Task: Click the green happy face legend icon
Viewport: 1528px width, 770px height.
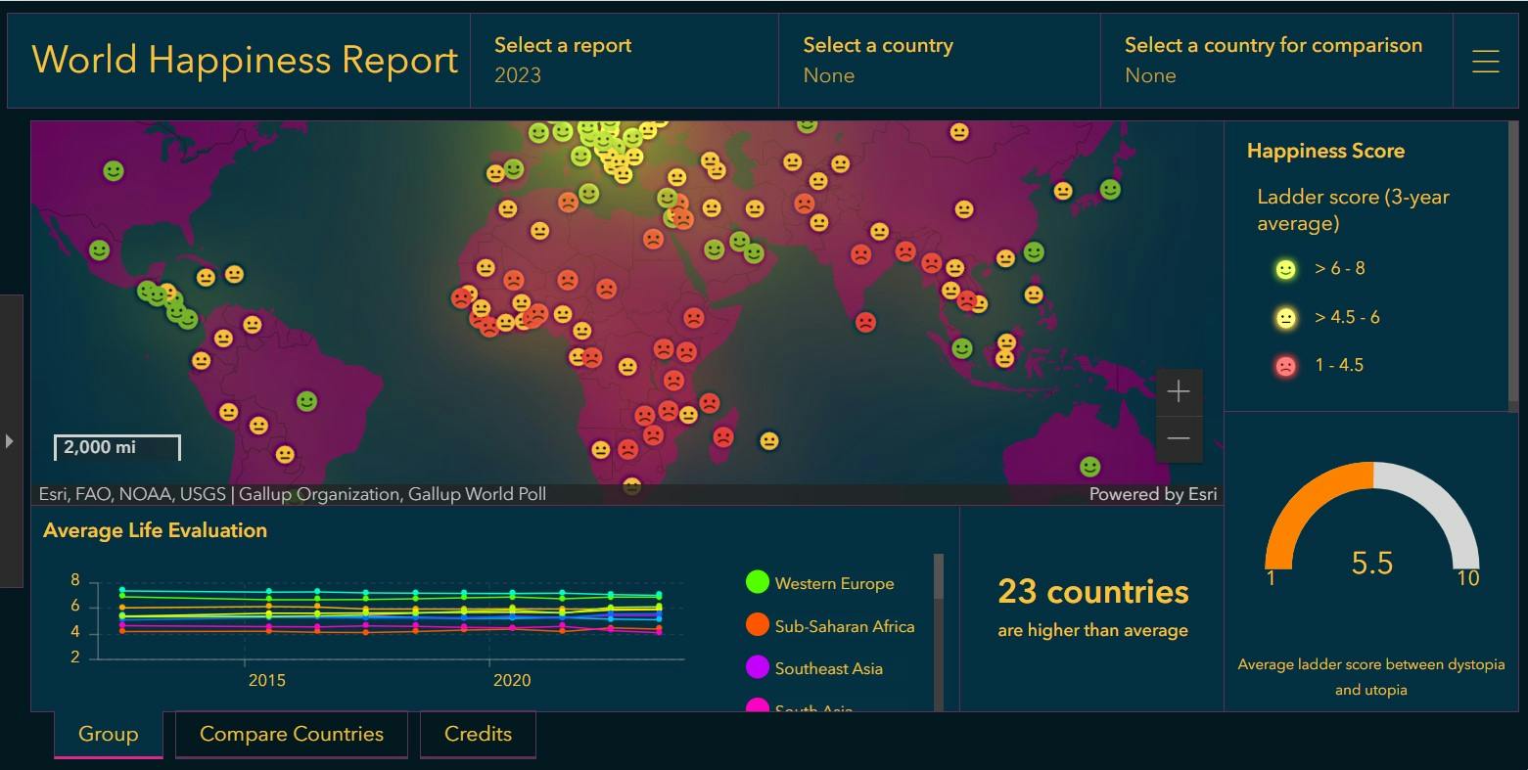Action: click(x=1285, y=269)
